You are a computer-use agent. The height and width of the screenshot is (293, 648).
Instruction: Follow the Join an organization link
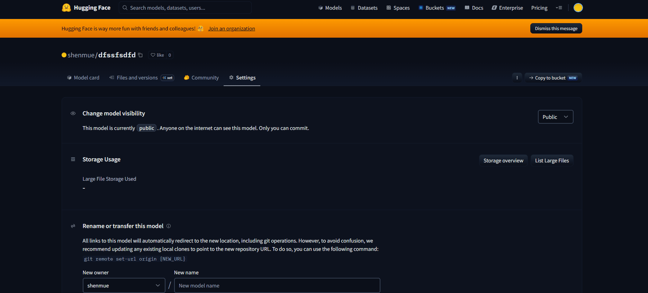[232, 29]
